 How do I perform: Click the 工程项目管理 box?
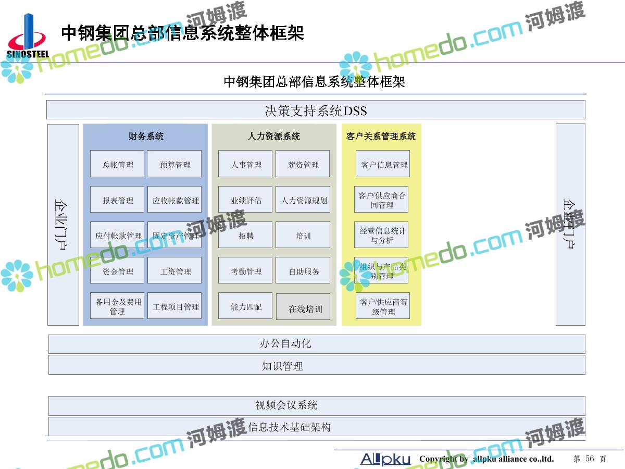174,306
